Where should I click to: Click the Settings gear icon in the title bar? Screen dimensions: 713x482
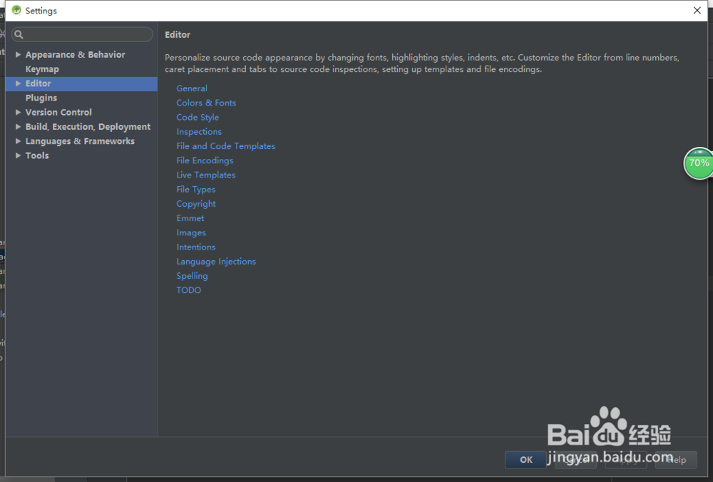tap(16, 10)
